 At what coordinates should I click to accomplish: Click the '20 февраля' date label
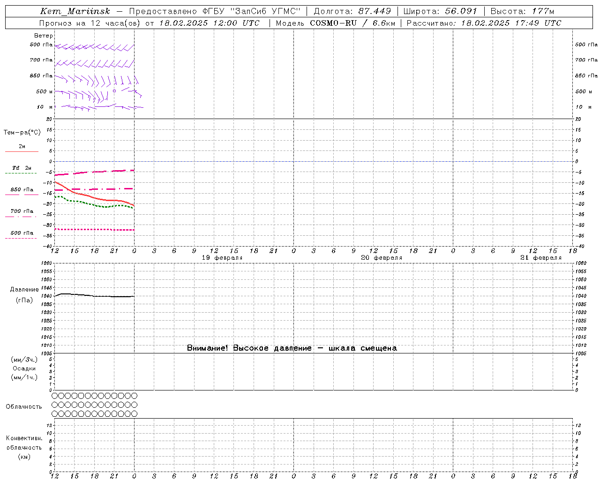point(382,258)
